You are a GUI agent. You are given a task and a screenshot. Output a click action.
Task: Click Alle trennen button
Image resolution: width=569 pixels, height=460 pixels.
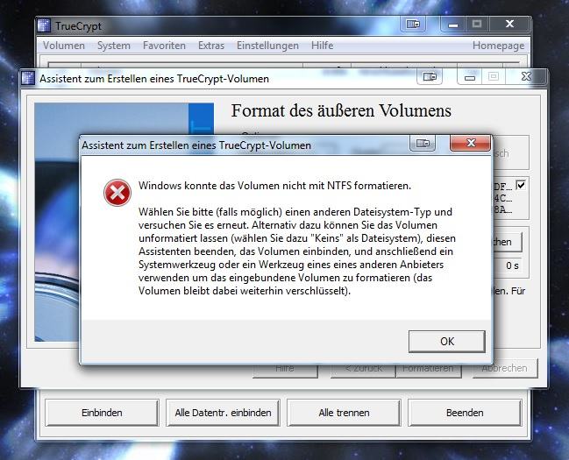[344, 413]
